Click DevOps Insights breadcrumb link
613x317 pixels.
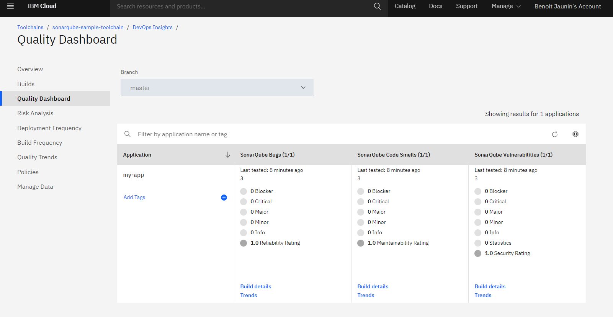(152, 28)
